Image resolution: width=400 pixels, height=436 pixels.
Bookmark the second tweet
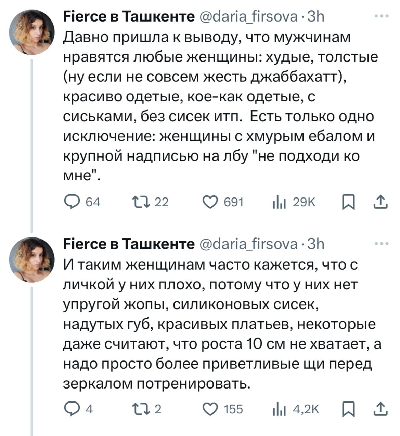click(348, 409)
